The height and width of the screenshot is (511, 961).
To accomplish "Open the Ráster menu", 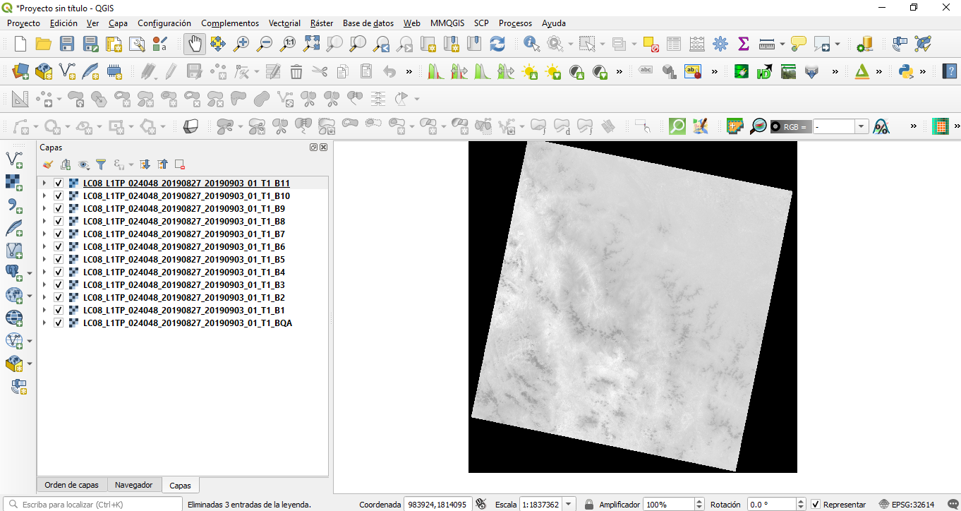I will (322, 23).
